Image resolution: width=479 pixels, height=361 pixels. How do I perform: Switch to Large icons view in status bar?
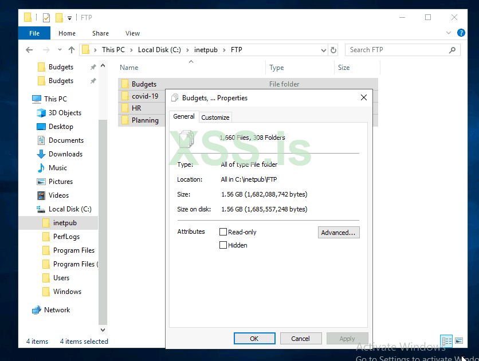459,340
